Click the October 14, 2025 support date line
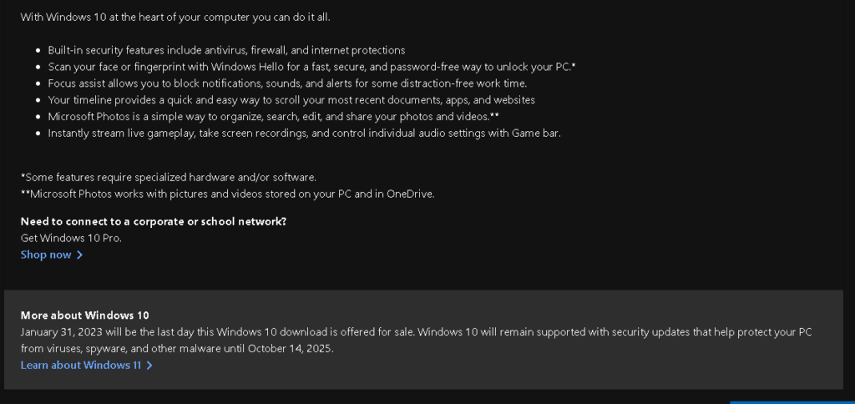The image size is (855, 404). [x=177, y=348]
